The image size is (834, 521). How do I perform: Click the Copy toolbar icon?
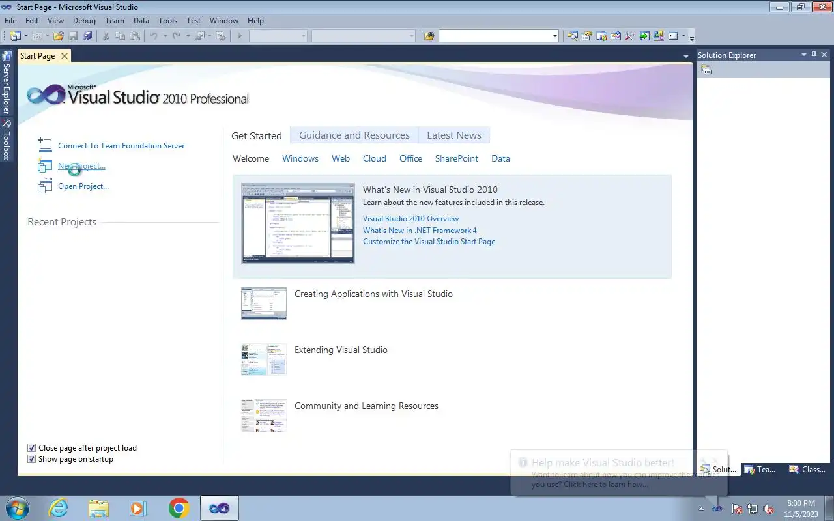(x=121, y=36)
